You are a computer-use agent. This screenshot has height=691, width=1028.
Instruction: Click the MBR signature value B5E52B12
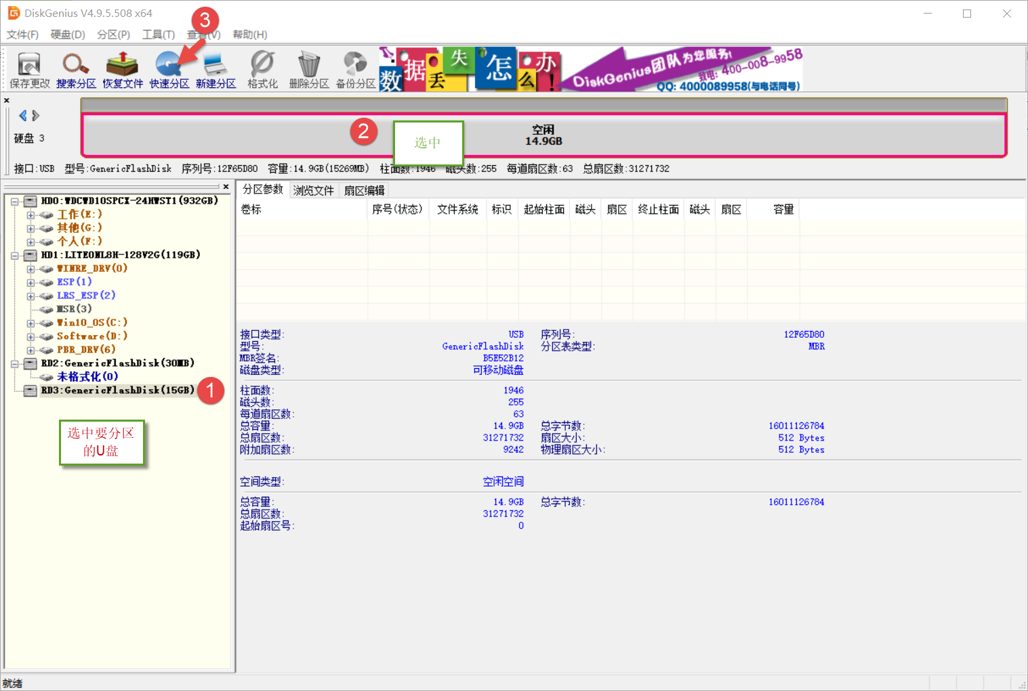click(x=503, y=358)
